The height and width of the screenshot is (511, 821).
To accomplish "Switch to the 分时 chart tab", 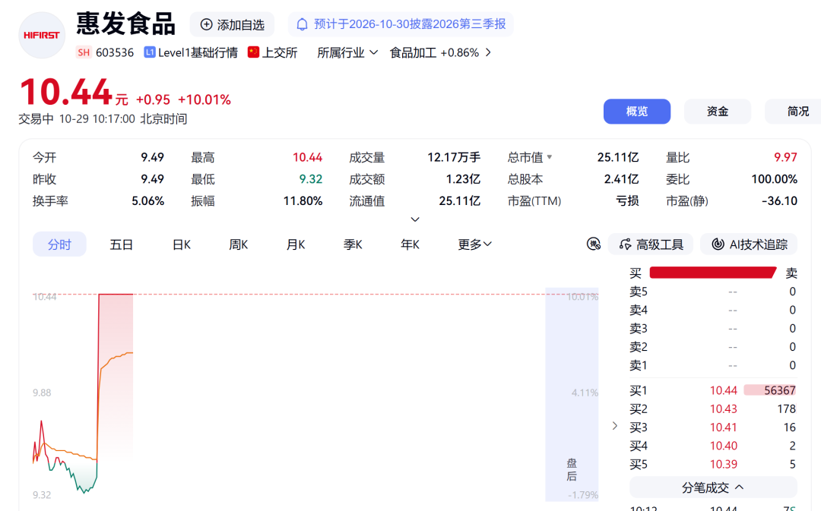I will [59, 244].
